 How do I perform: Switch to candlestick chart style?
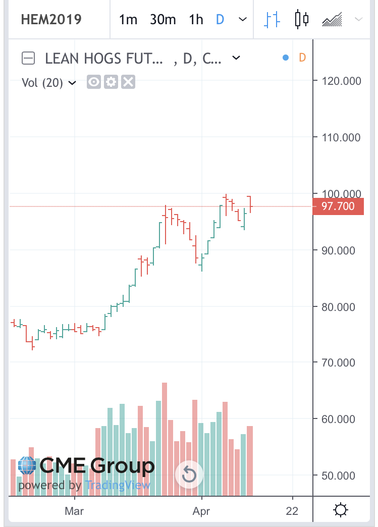coord(301,20)
